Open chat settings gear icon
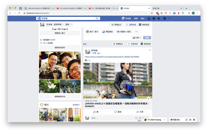208x132 pixels. click(194, 120)
